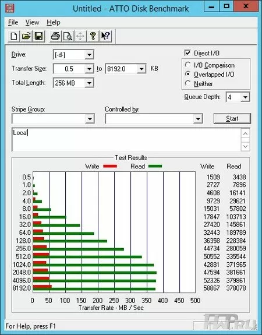
Task: Select the Neither radio button
Action: click(187, 83)
